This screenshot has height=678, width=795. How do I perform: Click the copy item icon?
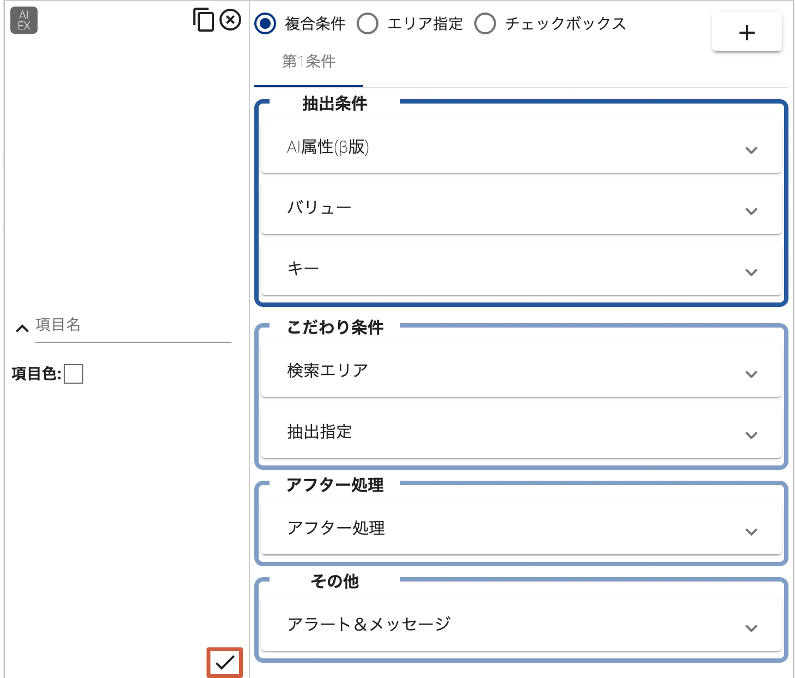(x=204, y=20)
